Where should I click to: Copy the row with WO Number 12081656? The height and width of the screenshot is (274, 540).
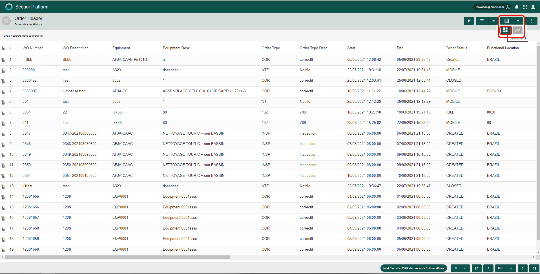3,208
